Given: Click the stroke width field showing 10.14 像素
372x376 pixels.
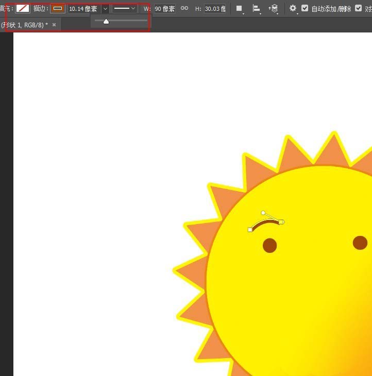Looking at the screenshot, I should click(x=83, y=9).
